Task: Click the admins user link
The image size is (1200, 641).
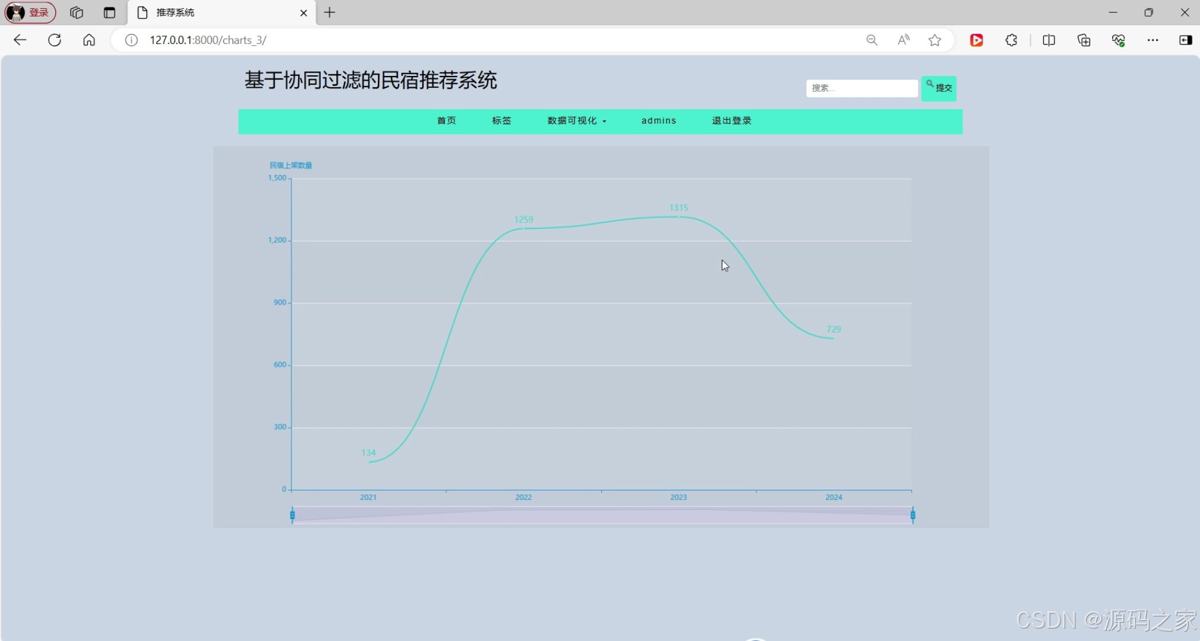Action: tap(658, 120)
